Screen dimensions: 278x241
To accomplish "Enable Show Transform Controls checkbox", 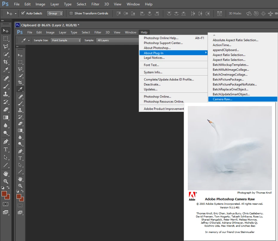I will [71, 13].
